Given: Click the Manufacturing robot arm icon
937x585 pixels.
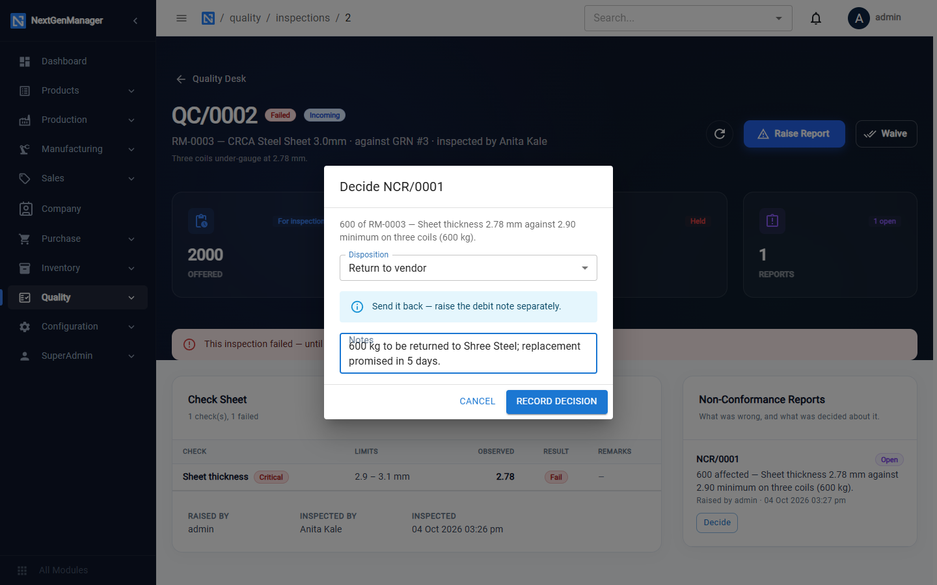Looking at the screenshot, I should [x=25, y=149].
